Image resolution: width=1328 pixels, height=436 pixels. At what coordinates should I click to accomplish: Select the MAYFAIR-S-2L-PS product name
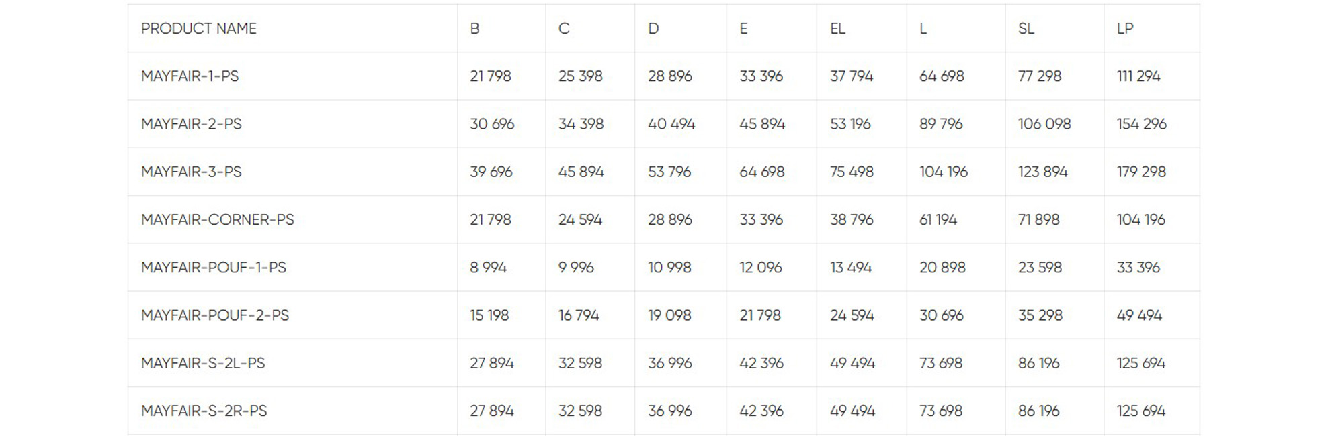(x=203, y=363)
